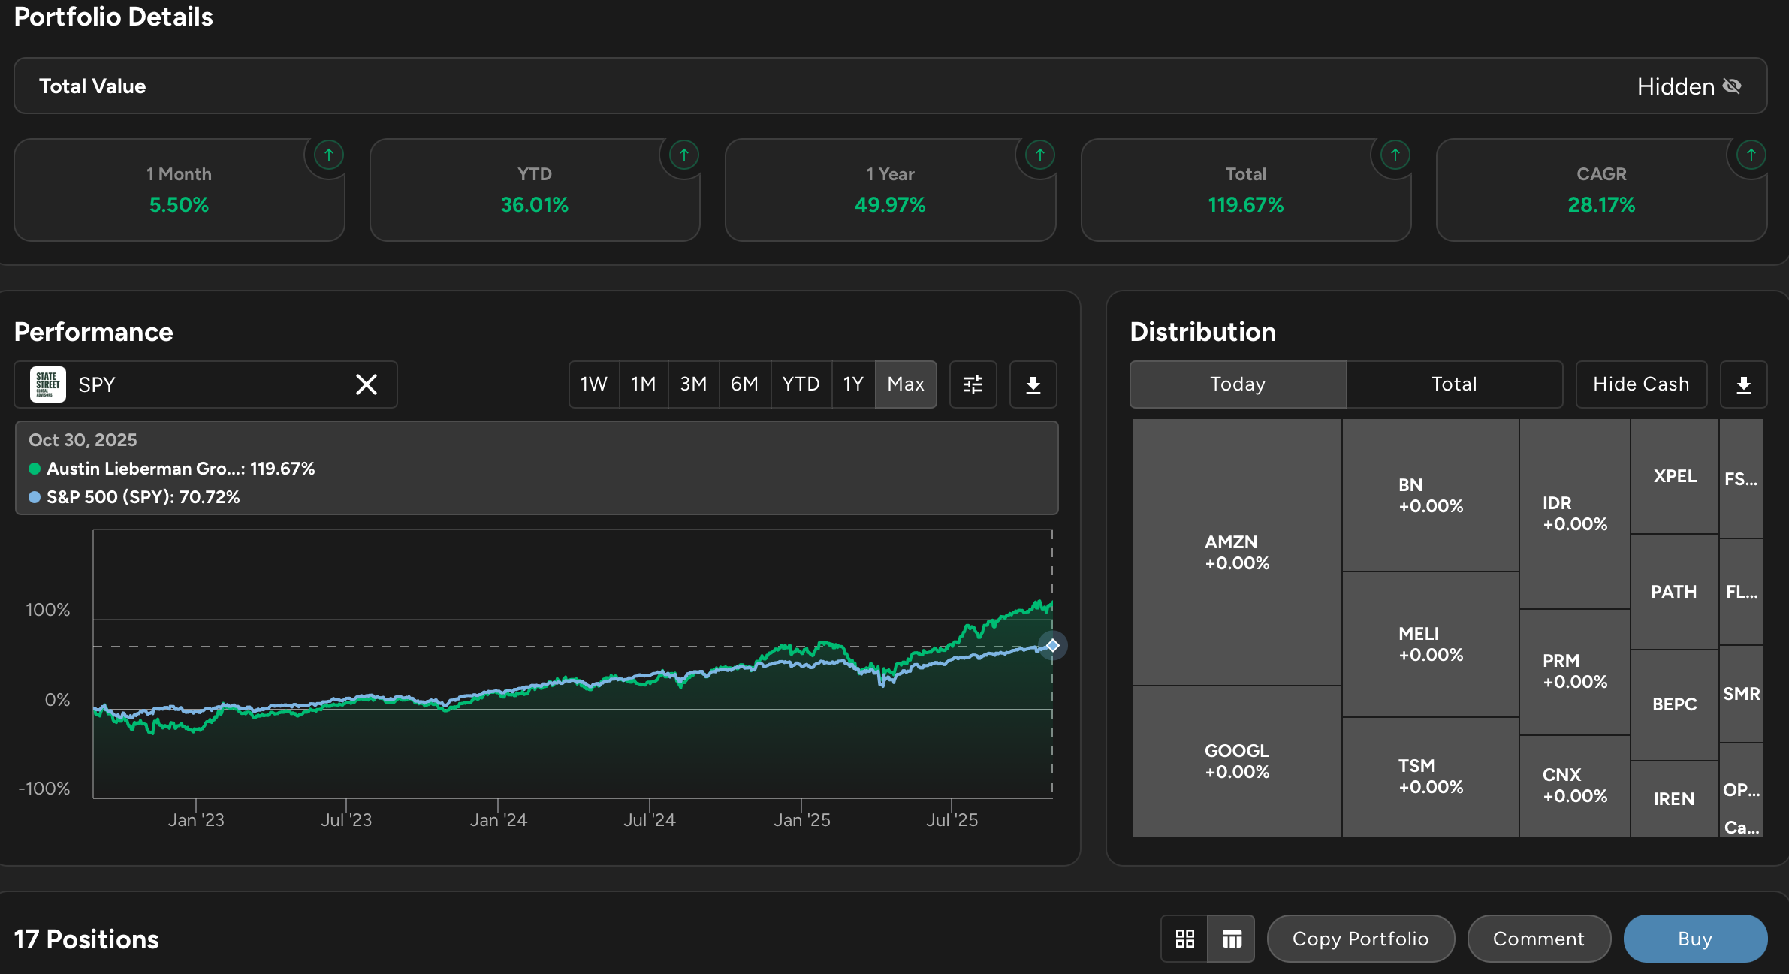Set chart range to YTD
Screen dimensions: 1789x974
pyautogui.click(x=801, y=384)
